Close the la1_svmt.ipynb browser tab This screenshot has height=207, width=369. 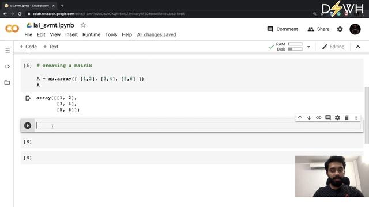coord(54,6)
